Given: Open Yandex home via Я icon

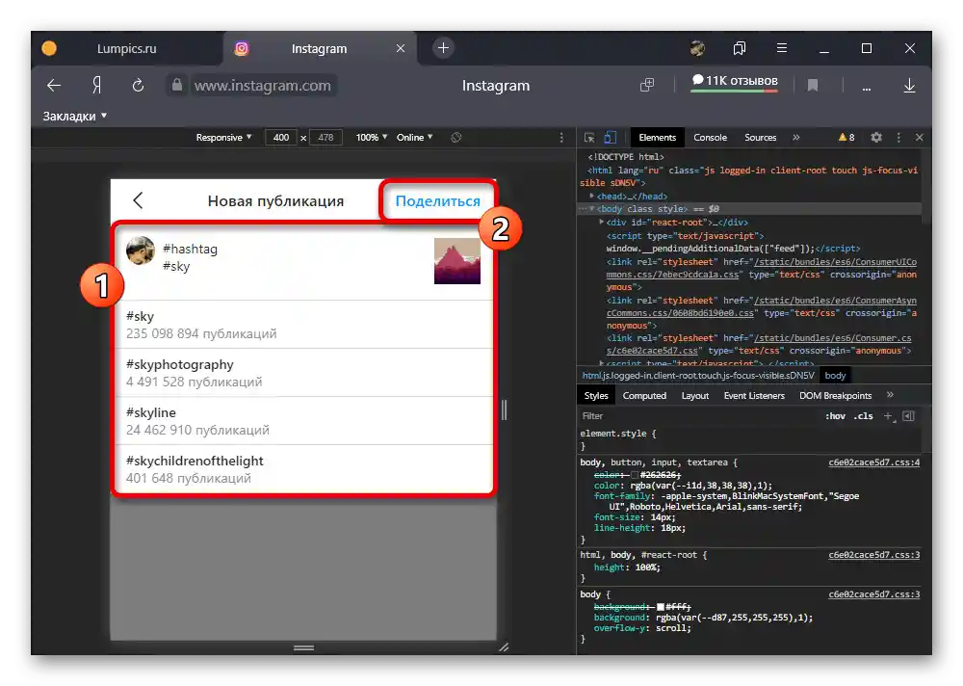Looking at the screenshot, I should [x=96, y=86].
